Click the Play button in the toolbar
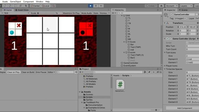The image size is (199, 112). (90, 6)
